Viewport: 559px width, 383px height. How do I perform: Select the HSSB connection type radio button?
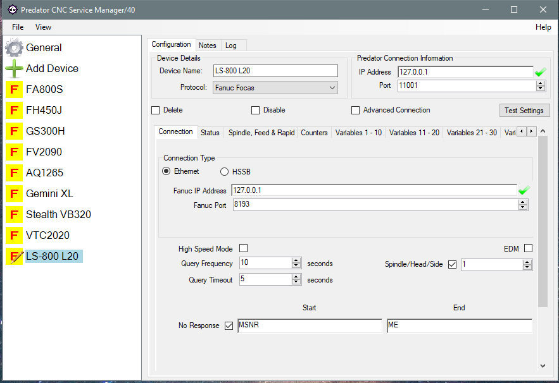[x=224, y=171]
